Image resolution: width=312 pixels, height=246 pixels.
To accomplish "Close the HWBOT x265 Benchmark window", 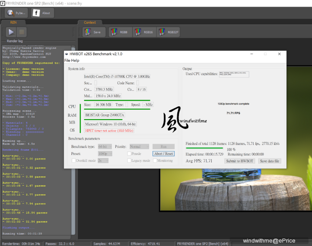I will tap(279, 54).
